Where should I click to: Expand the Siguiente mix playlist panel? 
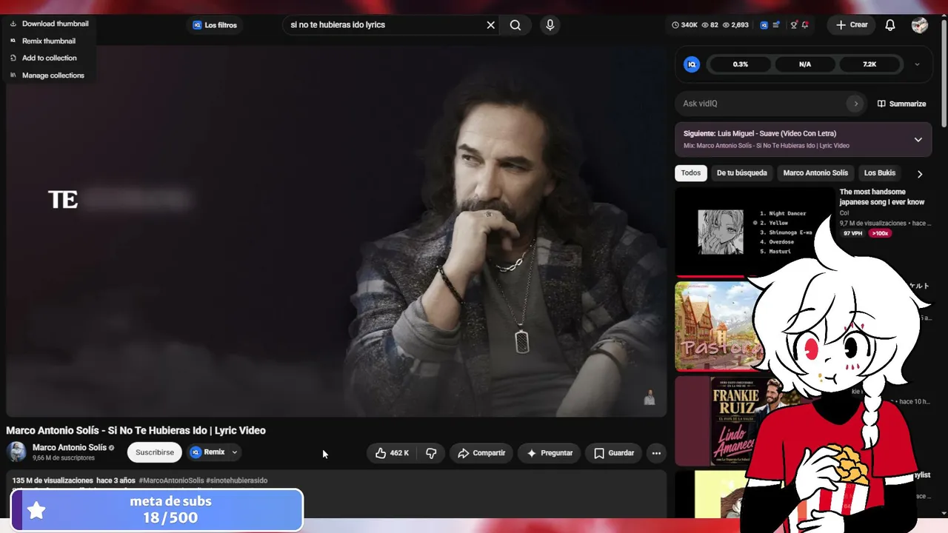(x=918, y=139)
